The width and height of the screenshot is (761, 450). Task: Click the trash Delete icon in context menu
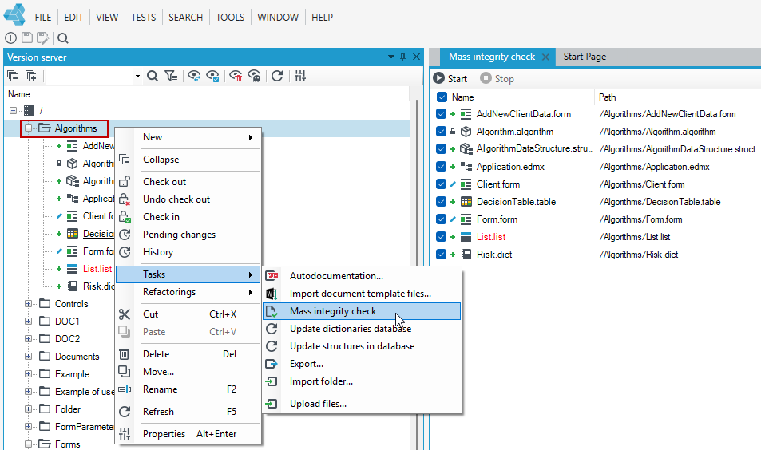125,354
